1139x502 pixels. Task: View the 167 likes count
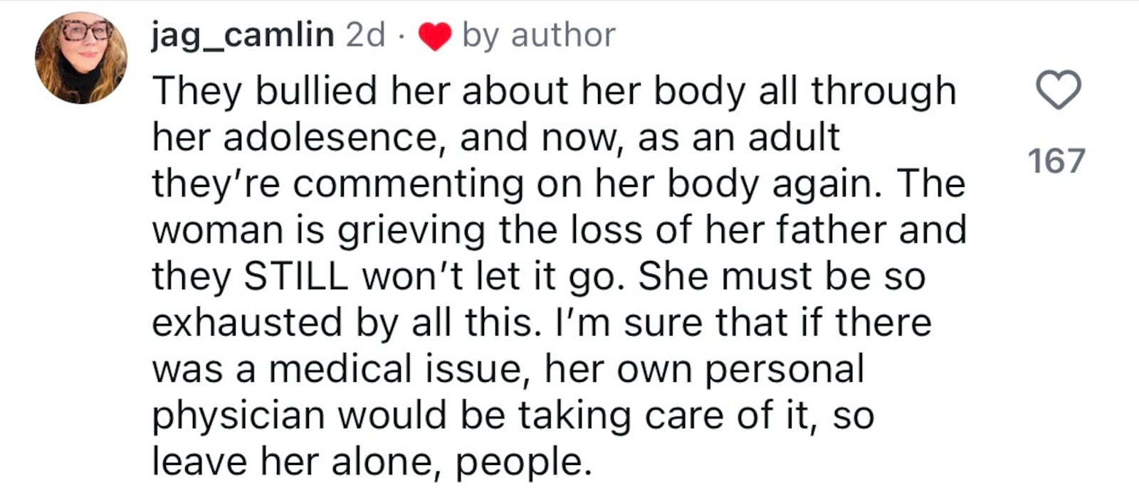click(1056, 161)
